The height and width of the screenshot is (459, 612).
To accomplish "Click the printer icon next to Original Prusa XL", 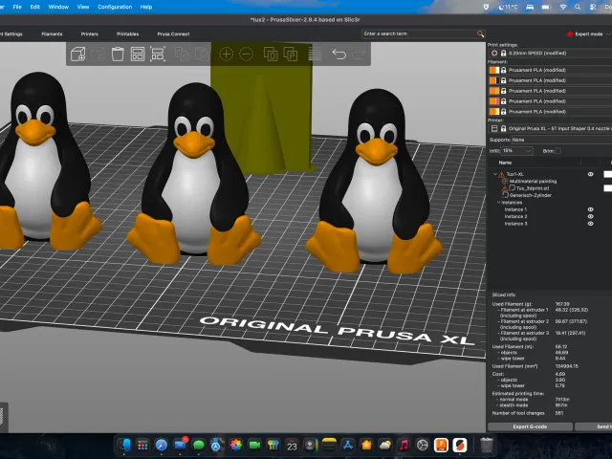I will [x=494, y=128].
